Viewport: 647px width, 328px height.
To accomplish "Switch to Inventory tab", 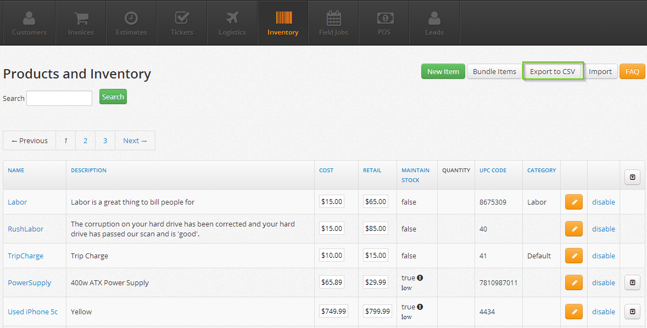I will coord(283,23).
